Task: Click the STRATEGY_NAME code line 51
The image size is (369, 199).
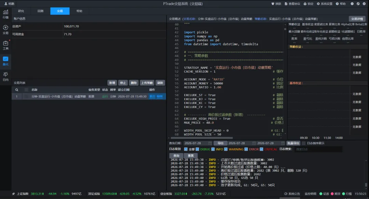Action: [x=228, y=67]
